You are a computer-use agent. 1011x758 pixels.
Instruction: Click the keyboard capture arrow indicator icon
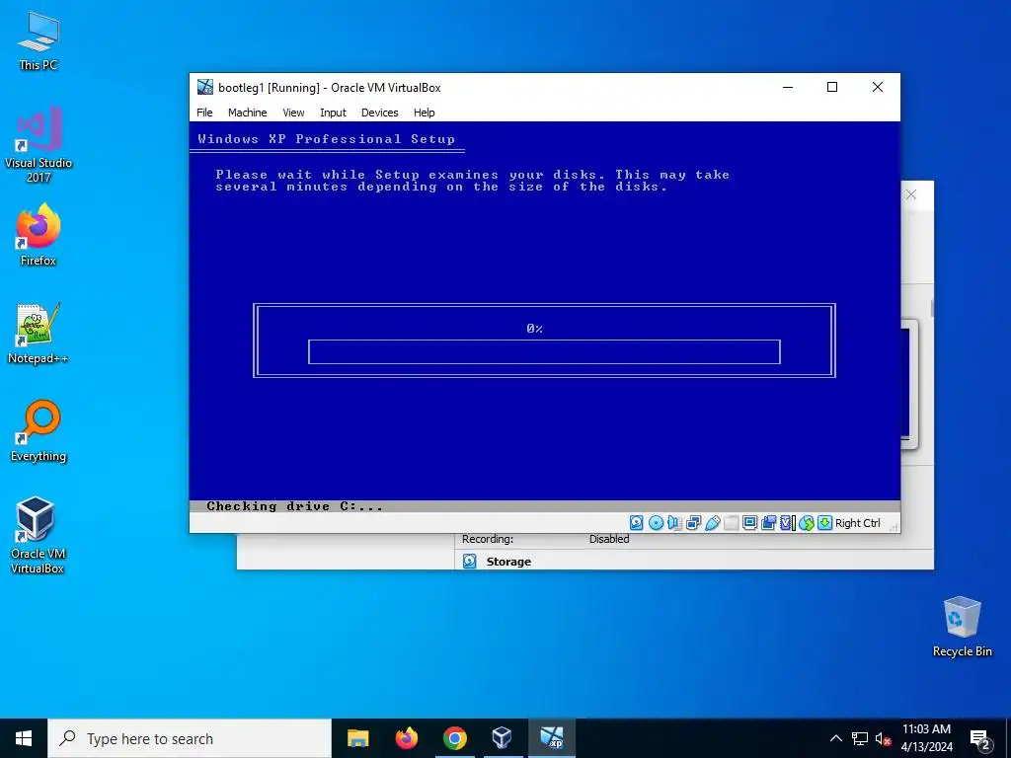pyautogui.click(x=824, y=523)
